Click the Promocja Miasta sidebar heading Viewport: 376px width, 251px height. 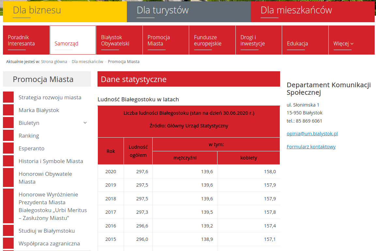43,79
